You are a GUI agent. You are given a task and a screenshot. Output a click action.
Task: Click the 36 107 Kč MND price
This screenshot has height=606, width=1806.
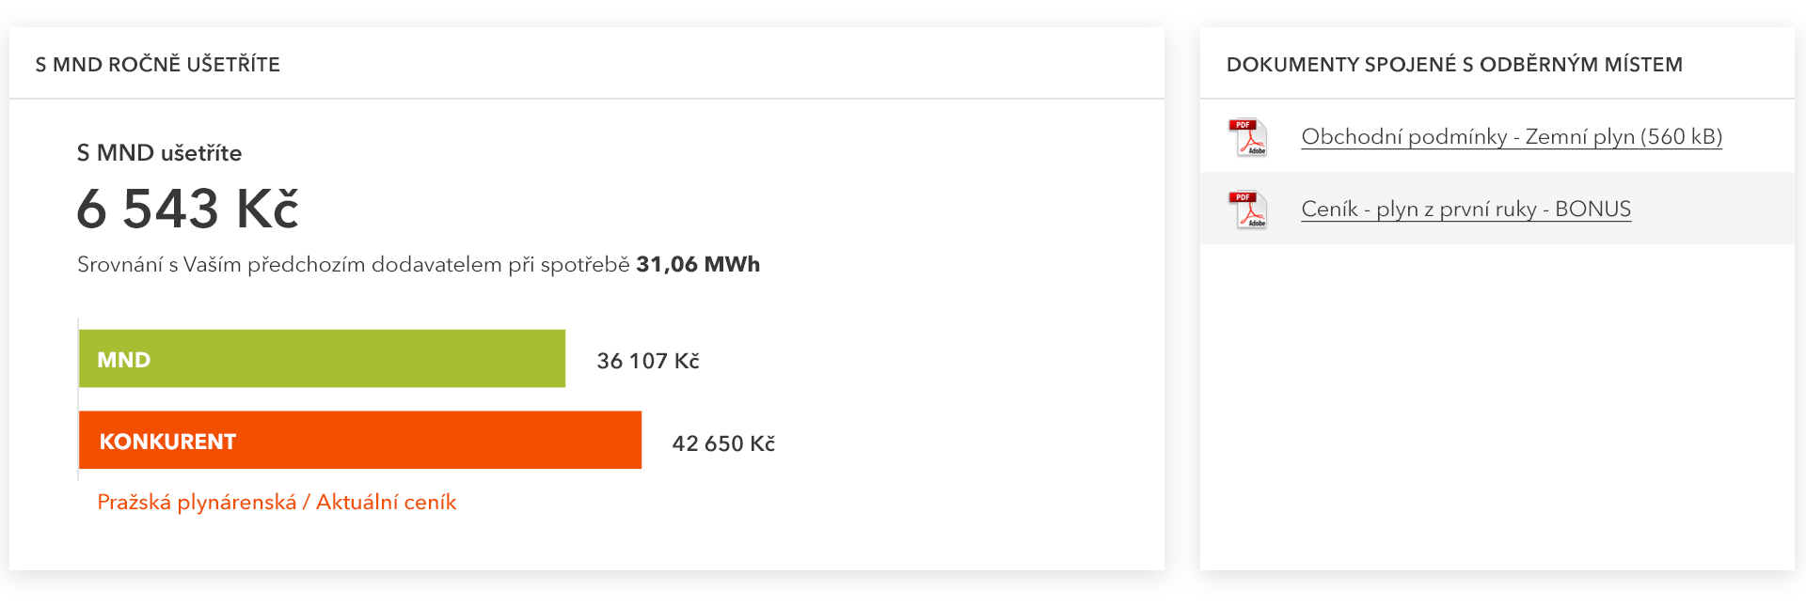pos(648,361)
